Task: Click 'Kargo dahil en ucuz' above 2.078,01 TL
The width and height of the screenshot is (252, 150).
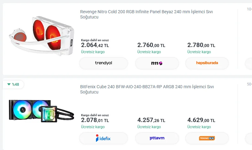Action: coord(95,115)
